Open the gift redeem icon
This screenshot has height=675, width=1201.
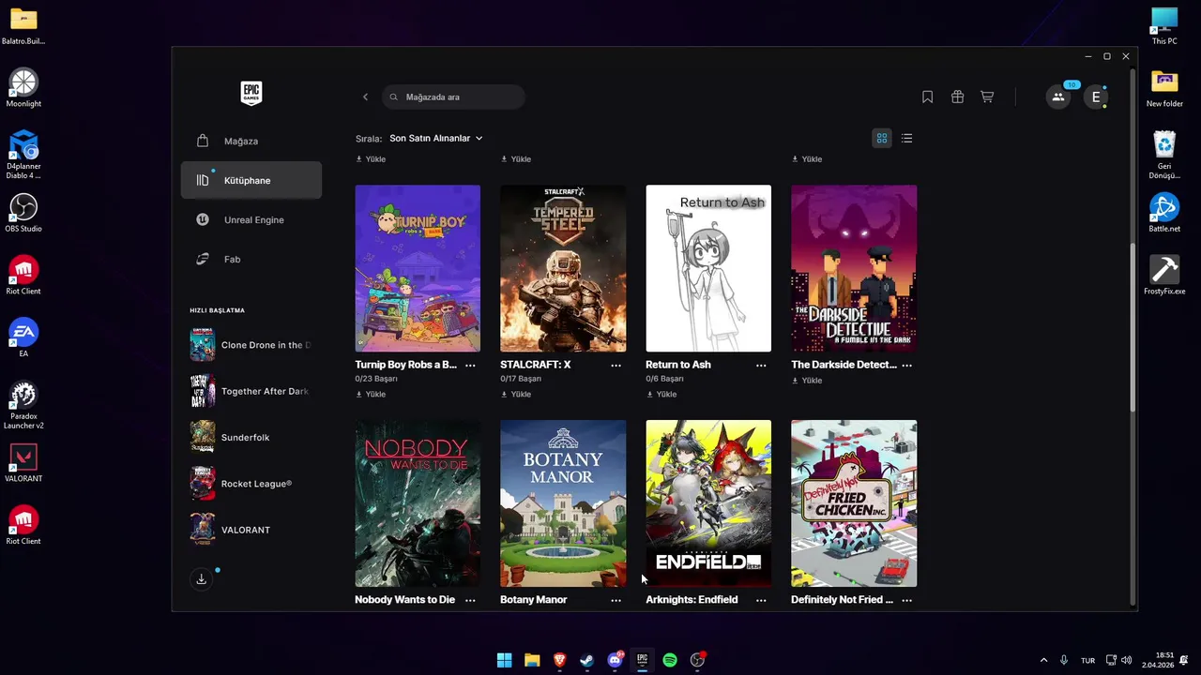(957, 97)
